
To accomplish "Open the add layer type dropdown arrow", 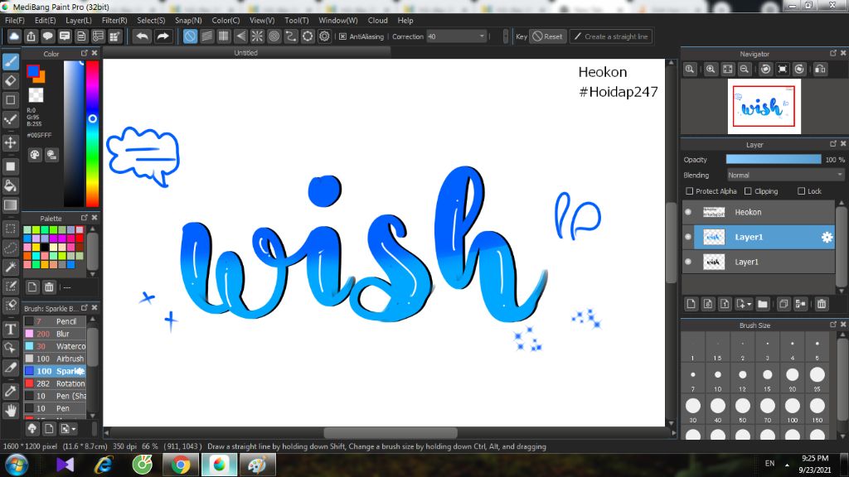I will tap(750, 304).
